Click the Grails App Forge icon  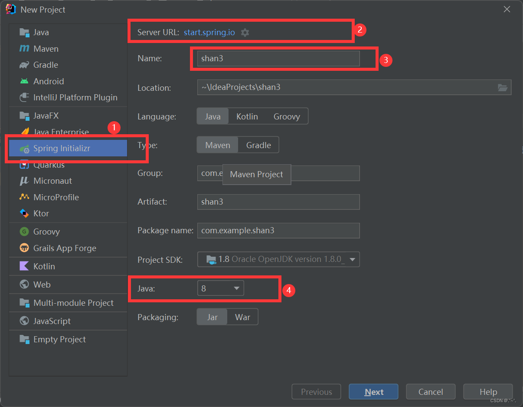coord(24,248)
